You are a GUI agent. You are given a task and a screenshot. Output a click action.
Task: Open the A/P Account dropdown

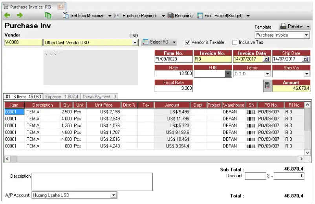pos(114,195)
